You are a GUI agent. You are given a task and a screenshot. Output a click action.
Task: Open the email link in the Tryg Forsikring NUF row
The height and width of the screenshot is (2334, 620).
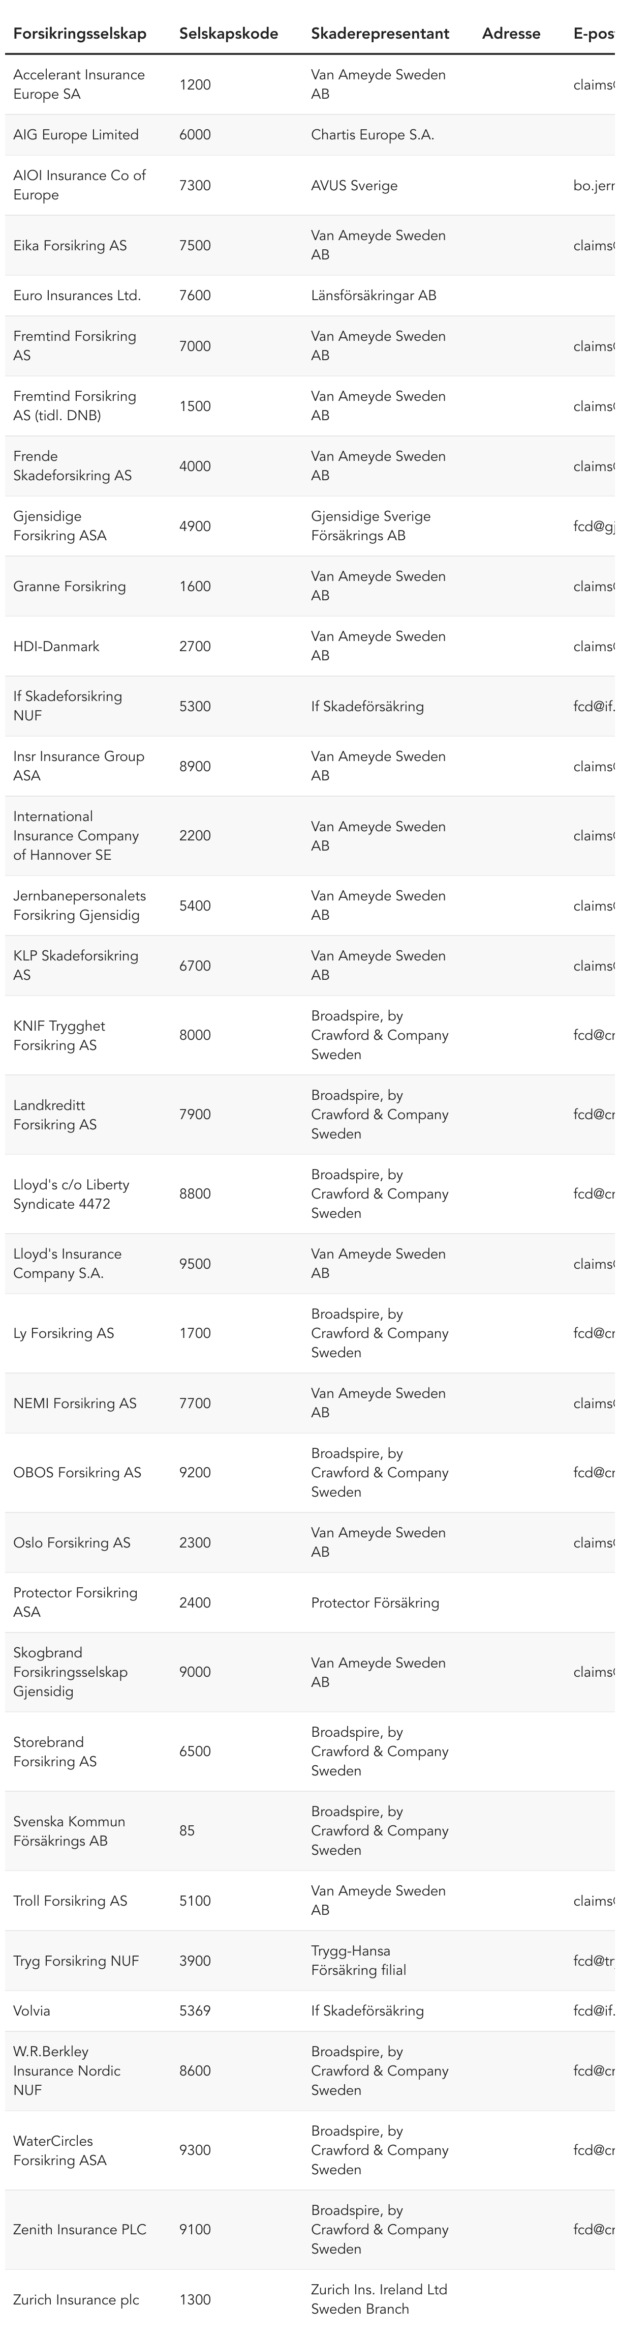pos(594,1961)
